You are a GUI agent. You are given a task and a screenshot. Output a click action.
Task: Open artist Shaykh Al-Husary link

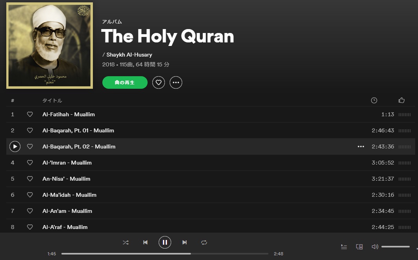tap(129, 55)
